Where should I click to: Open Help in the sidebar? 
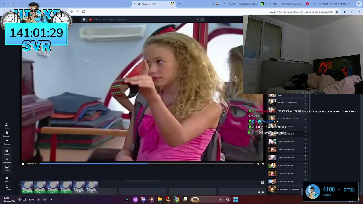(x=7, y=179)
